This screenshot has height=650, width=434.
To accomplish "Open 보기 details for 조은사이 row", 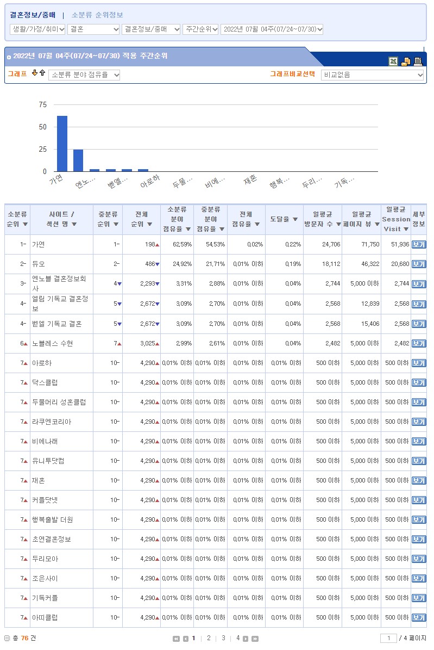I will 419,579.
